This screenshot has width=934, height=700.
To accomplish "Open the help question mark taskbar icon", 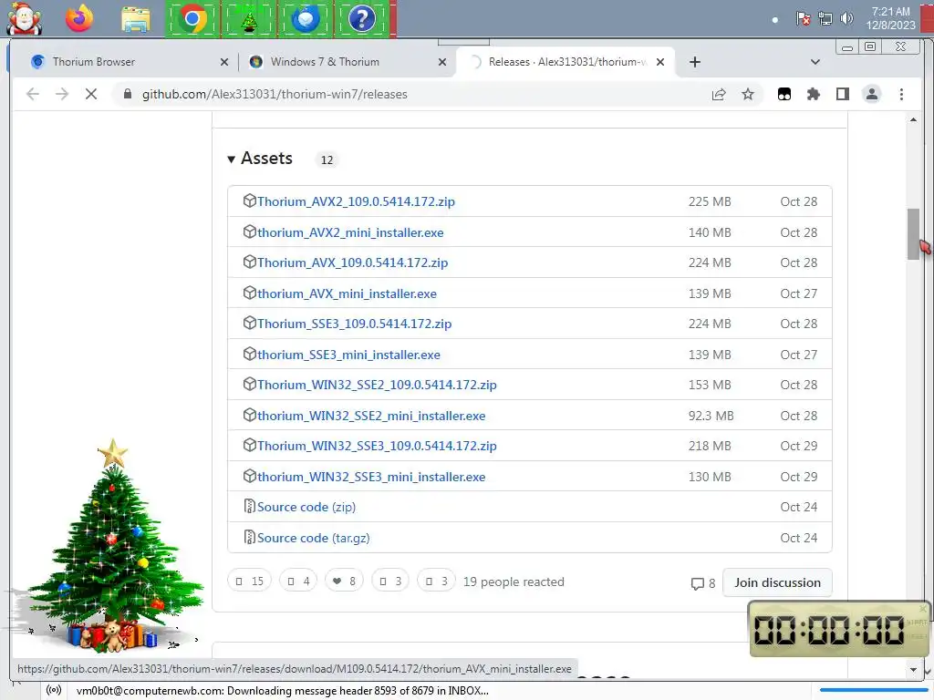I will (361, 19).
